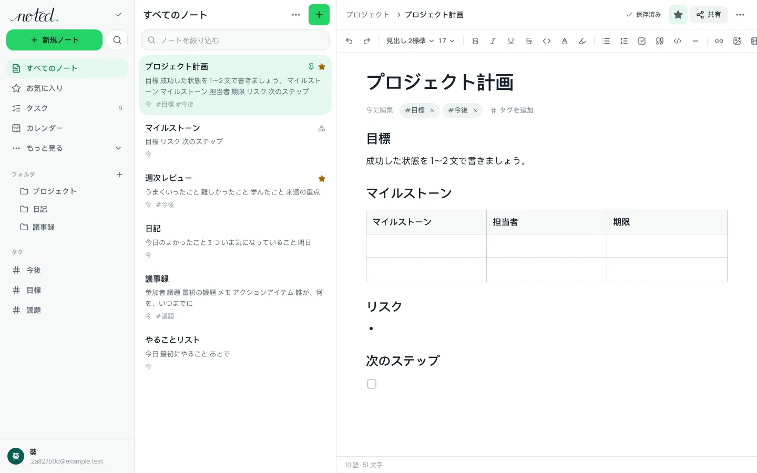Viewport: 757px width, 473px height.
Task: Apply italic formatting
Action: tap(493, 41)
